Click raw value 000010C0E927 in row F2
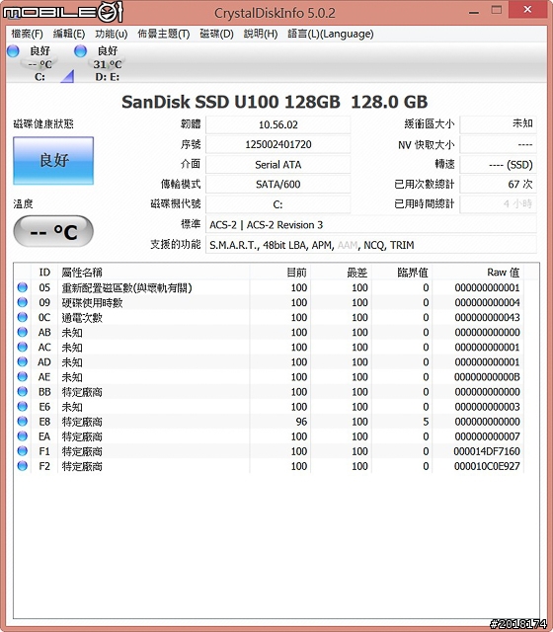The height and width of the screenshot is (632, 553). [487, 466]
